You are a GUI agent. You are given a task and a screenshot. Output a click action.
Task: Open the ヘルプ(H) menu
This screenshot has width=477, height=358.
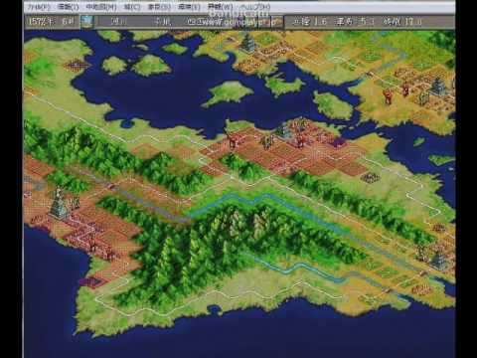click(254, 7)
